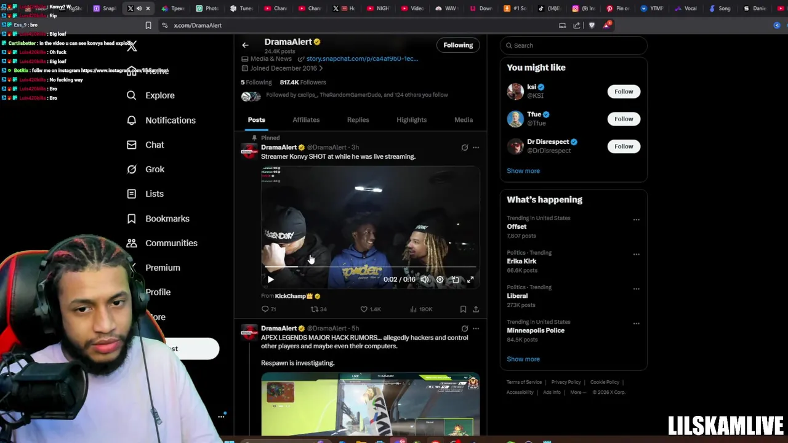Open video settings gear in player
788x443 pixels.
click(440, 279)
